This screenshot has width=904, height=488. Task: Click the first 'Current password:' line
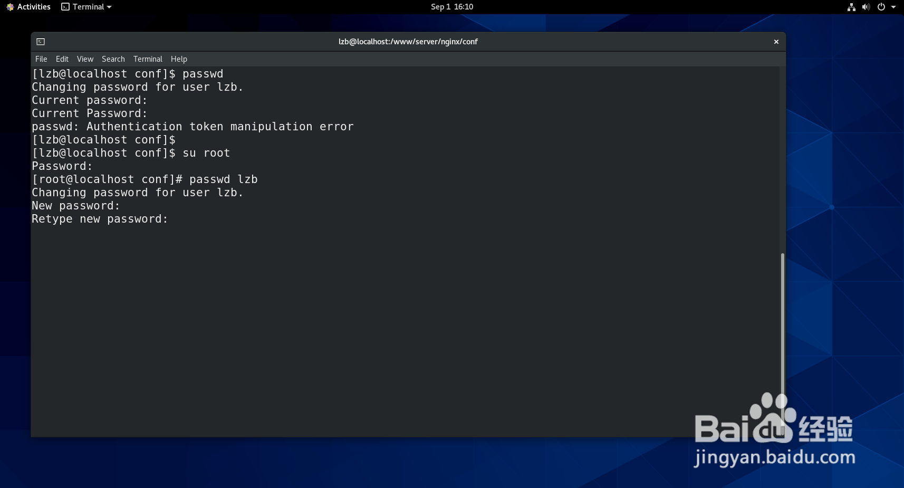(89, 100)
